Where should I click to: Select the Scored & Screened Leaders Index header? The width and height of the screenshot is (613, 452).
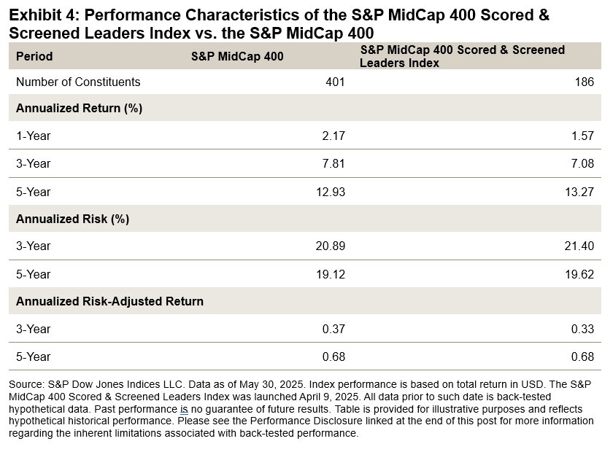(462, 56)
